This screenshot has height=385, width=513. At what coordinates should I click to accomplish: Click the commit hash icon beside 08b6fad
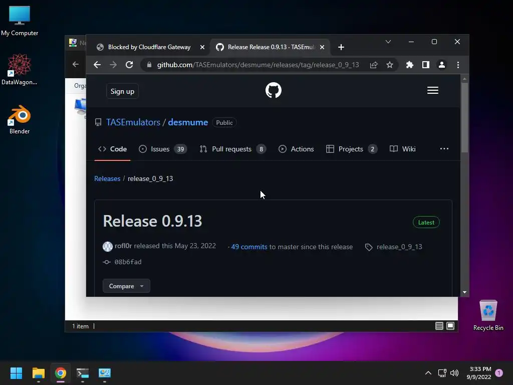click(x=107, y=262)
